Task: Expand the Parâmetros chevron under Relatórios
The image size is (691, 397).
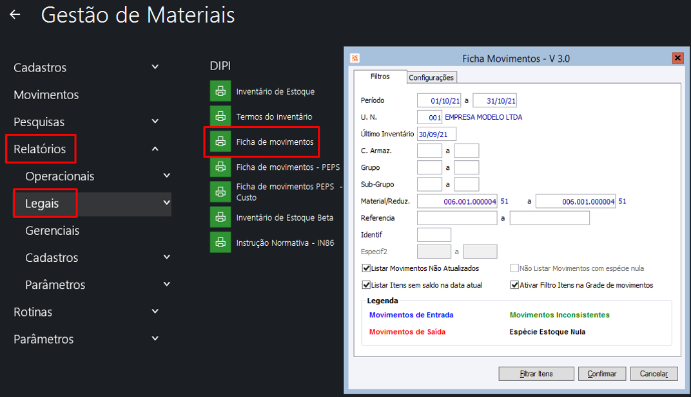Action: (x=166, y=284)
